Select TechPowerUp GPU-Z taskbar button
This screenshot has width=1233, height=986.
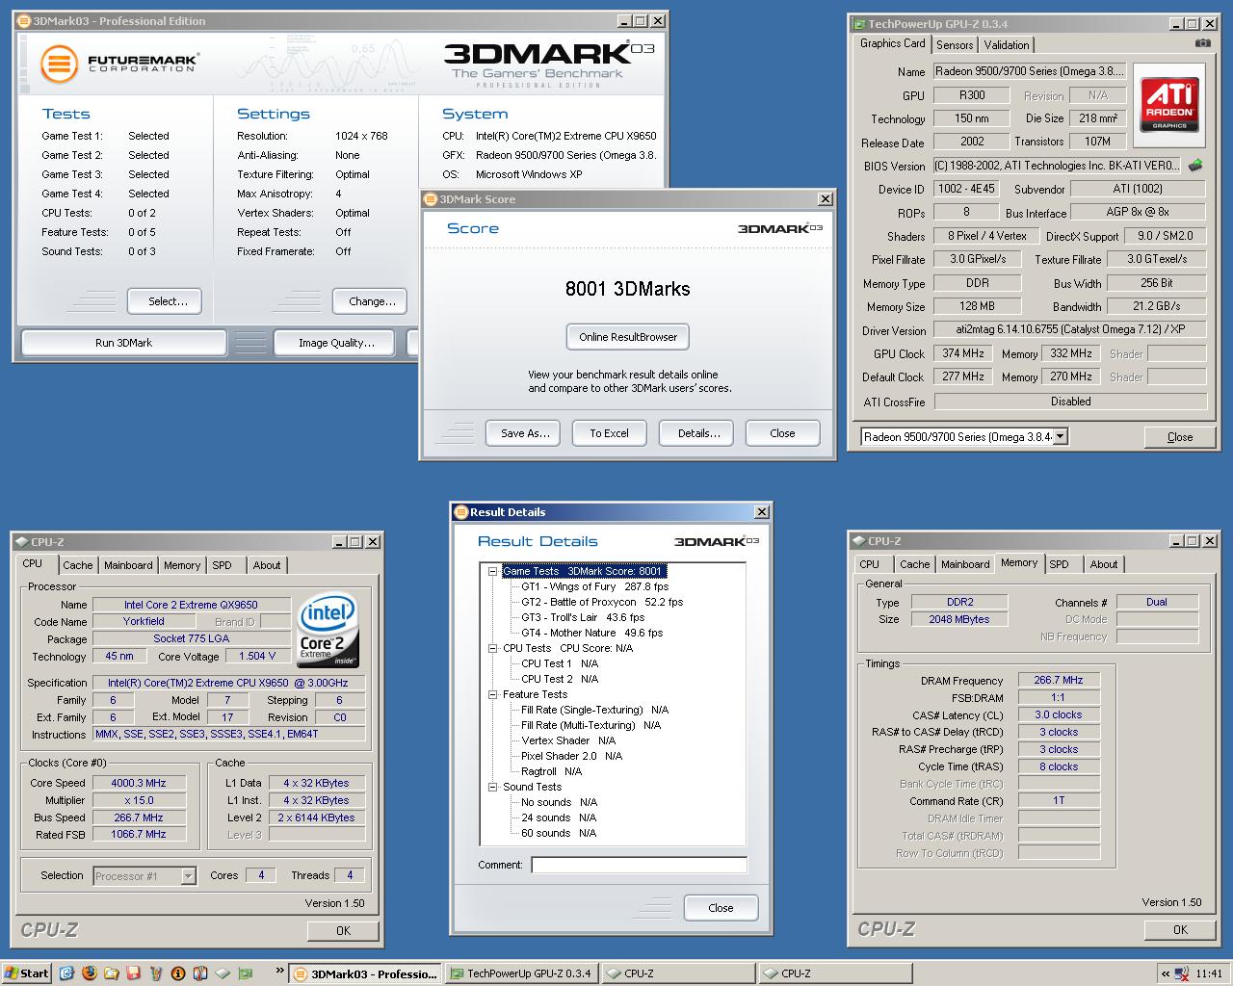521,973
